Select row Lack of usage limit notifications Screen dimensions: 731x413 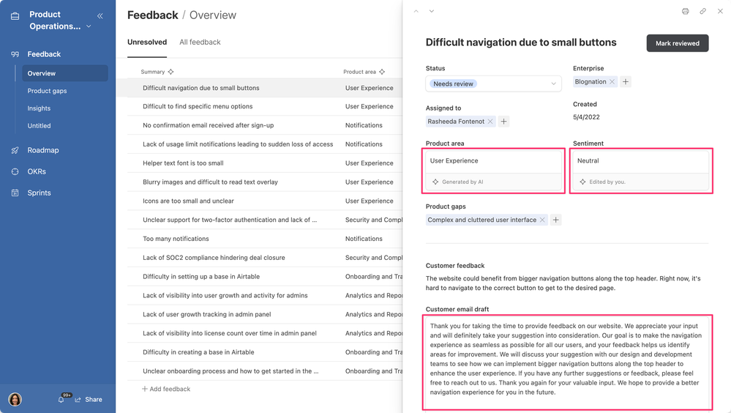tap(265, 144)
